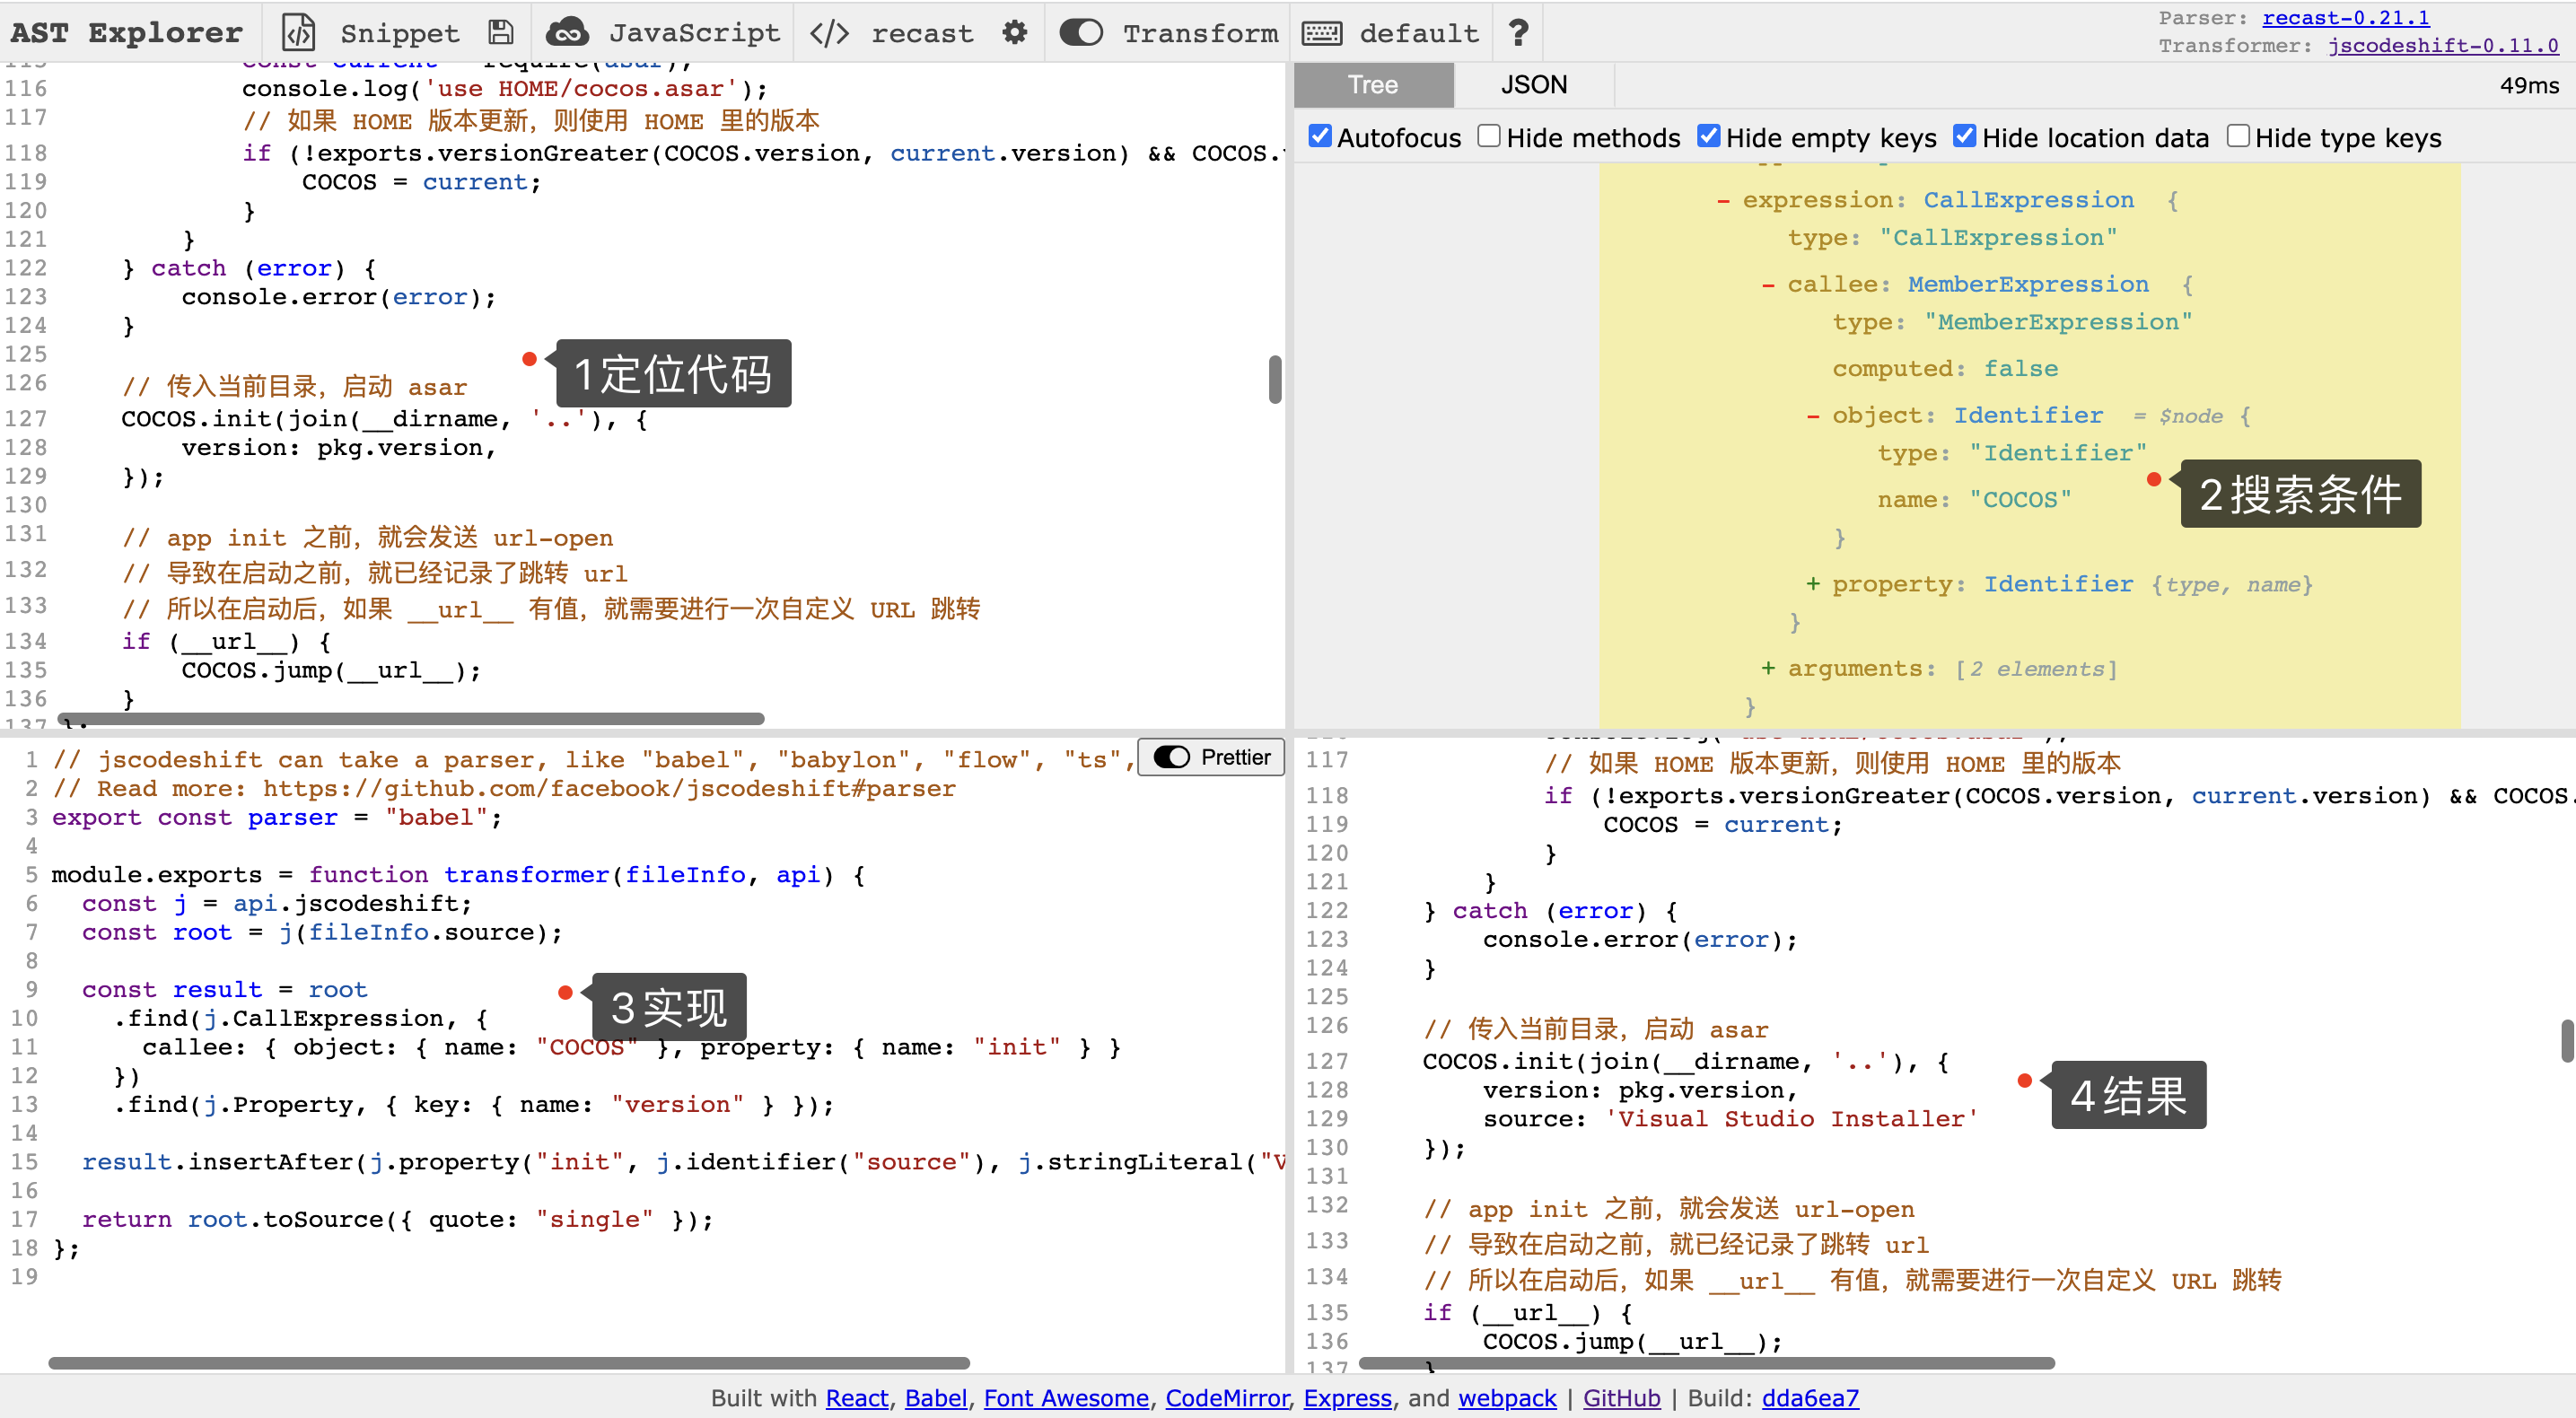Click the result.insertAfter transform line
The height and width of the screenshot is (1418, 2576).
coord(682,1162)
